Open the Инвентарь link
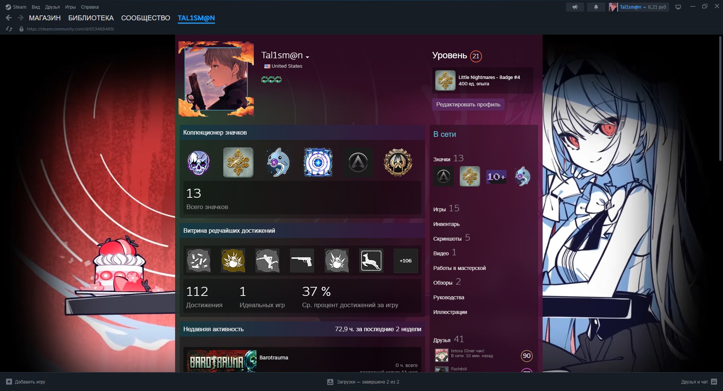Image resolution: width=723 pixels, height=391 pixels. (x=446, y=224)
